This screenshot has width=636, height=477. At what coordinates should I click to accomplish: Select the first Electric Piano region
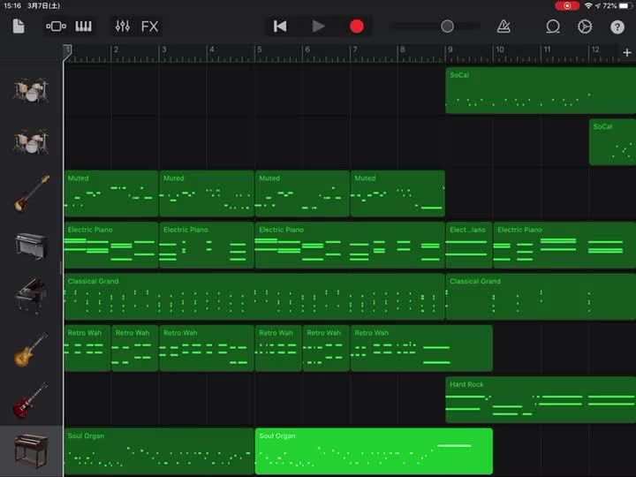tap(111, 245)
